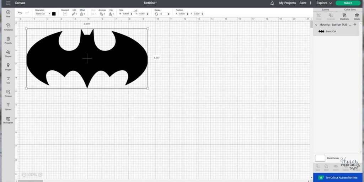Click the rotate angle field
The image size is (364, 182).
(164, 14)
